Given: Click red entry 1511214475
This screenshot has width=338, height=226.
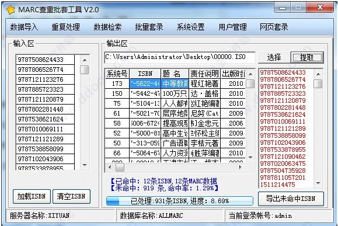Looking at the screenshot, I should pos(277,185).
